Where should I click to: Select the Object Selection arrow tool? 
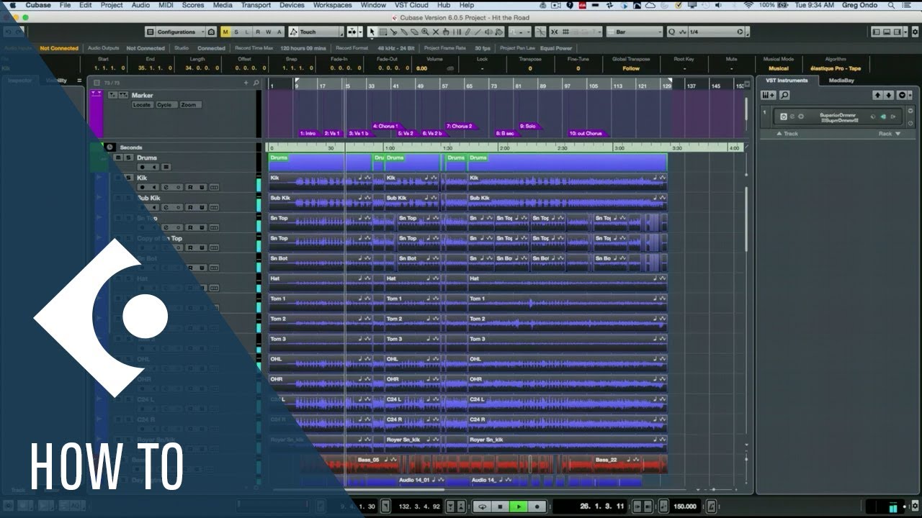coord(372,32)
